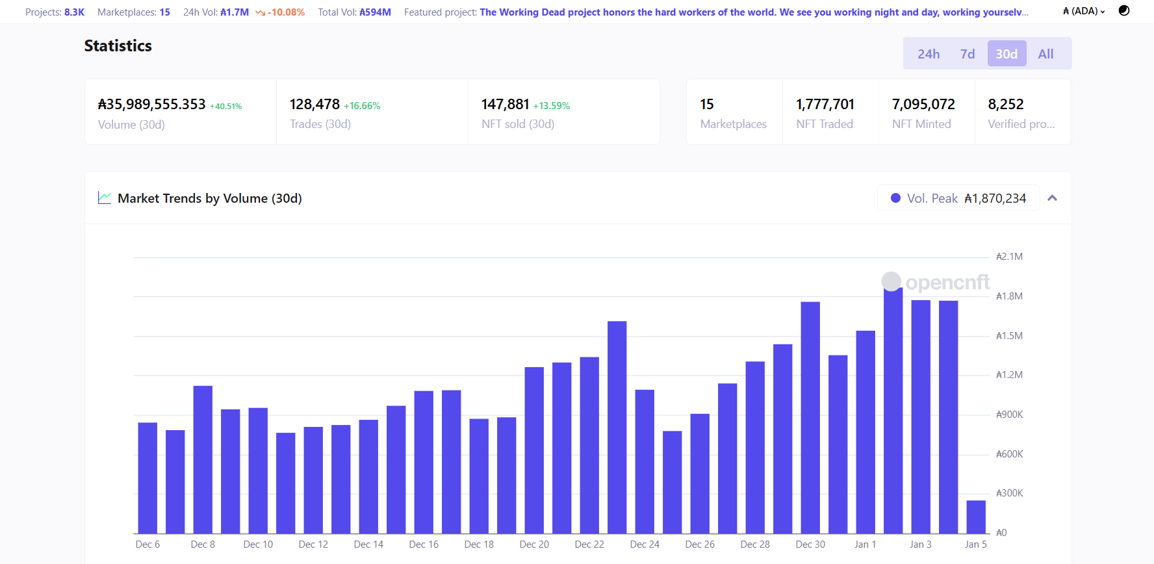Click the Jan 5 short bar
1154x564 pixels.
coord(976,517)
